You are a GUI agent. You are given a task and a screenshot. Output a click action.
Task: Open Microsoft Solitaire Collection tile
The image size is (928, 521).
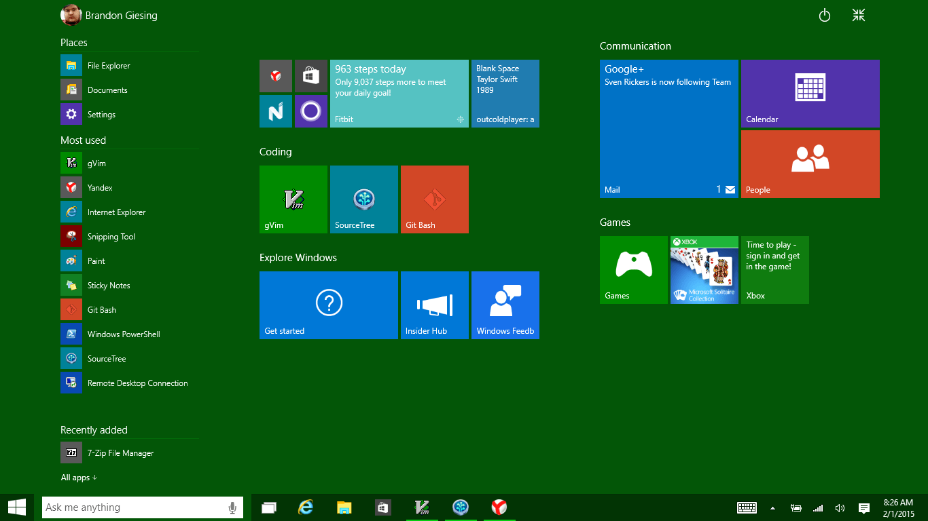tap(704, 270)
